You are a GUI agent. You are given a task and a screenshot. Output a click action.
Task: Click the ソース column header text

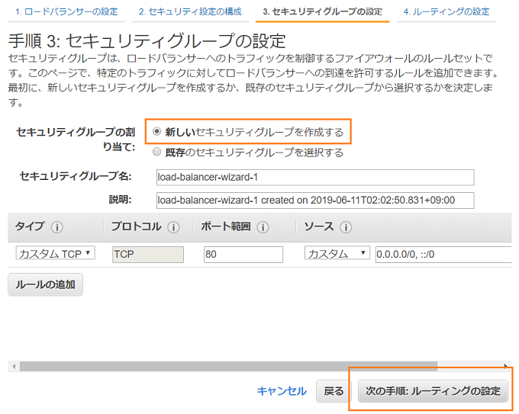point(319,226)
